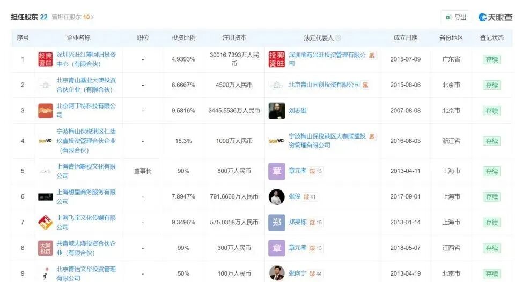Open legal representative 张俊
The image size is (515, 282).
click(x=295, y=196)
